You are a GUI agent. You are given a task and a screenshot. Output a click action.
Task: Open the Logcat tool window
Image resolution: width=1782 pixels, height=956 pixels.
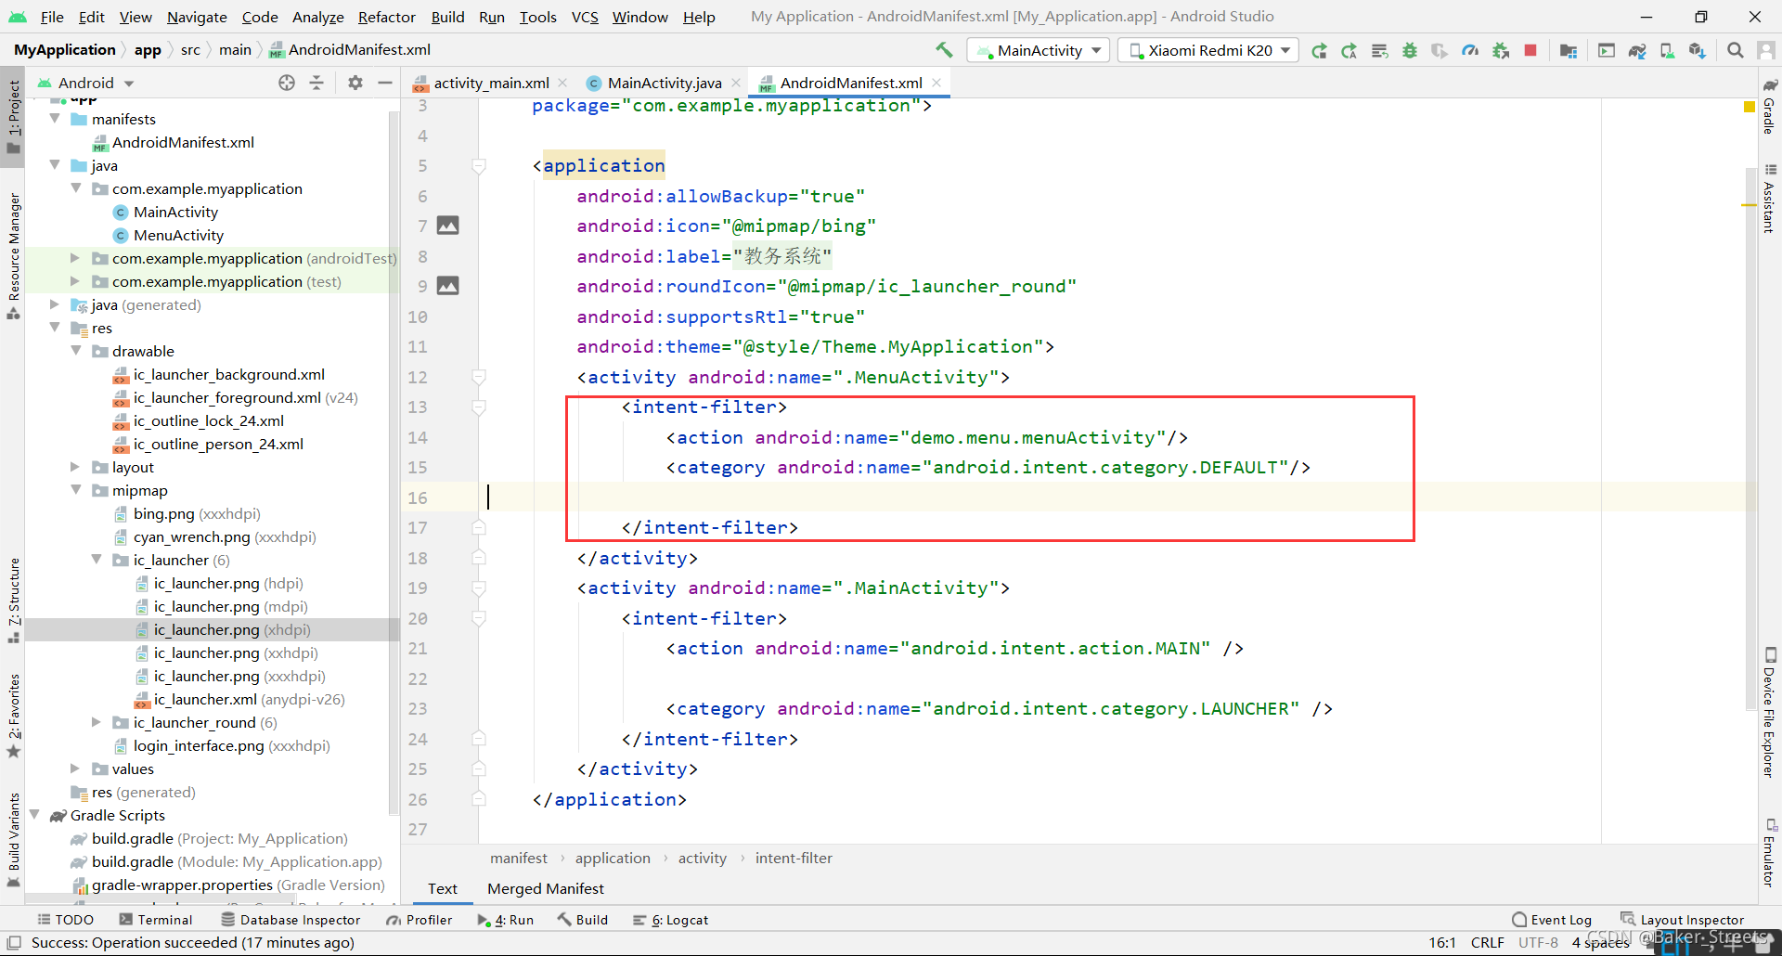pos(671,920)
